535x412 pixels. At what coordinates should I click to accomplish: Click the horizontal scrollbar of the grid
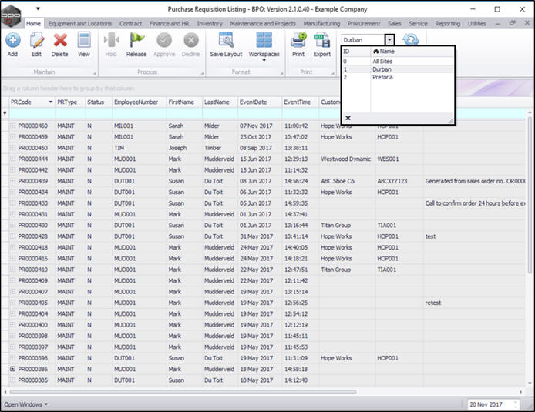pos(183,392)
